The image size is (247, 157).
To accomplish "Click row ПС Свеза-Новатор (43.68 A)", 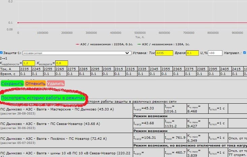I will (50, 124).
